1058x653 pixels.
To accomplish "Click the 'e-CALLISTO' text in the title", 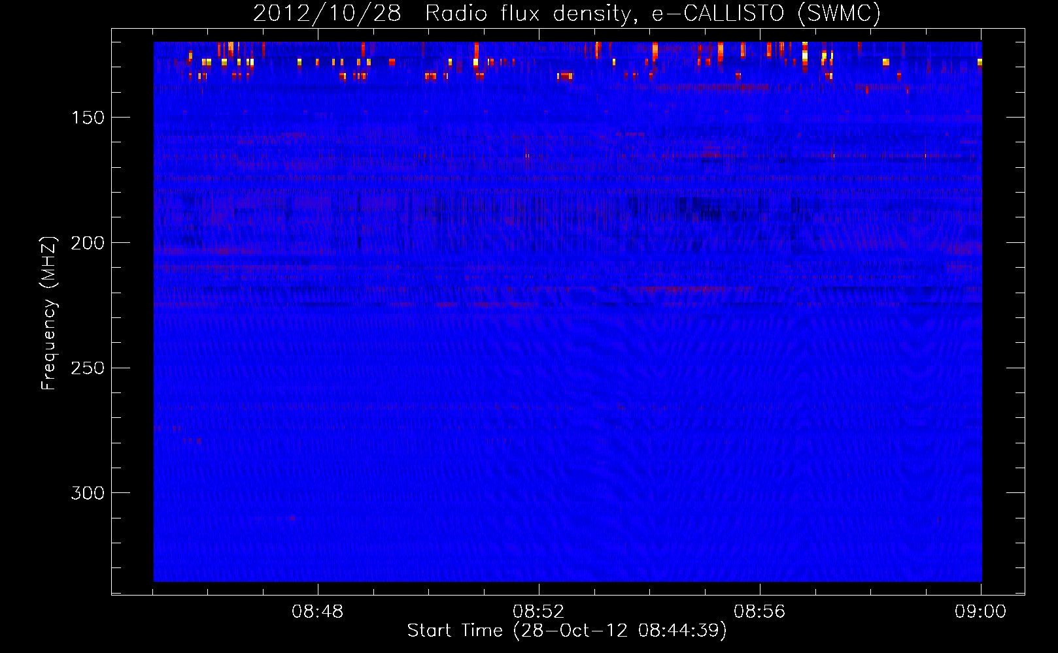I will click(717, 13).
